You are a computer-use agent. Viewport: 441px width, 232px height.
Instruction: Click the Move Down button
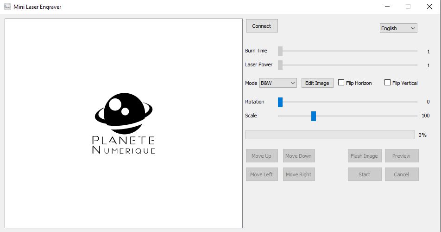(x=299, y=156)
